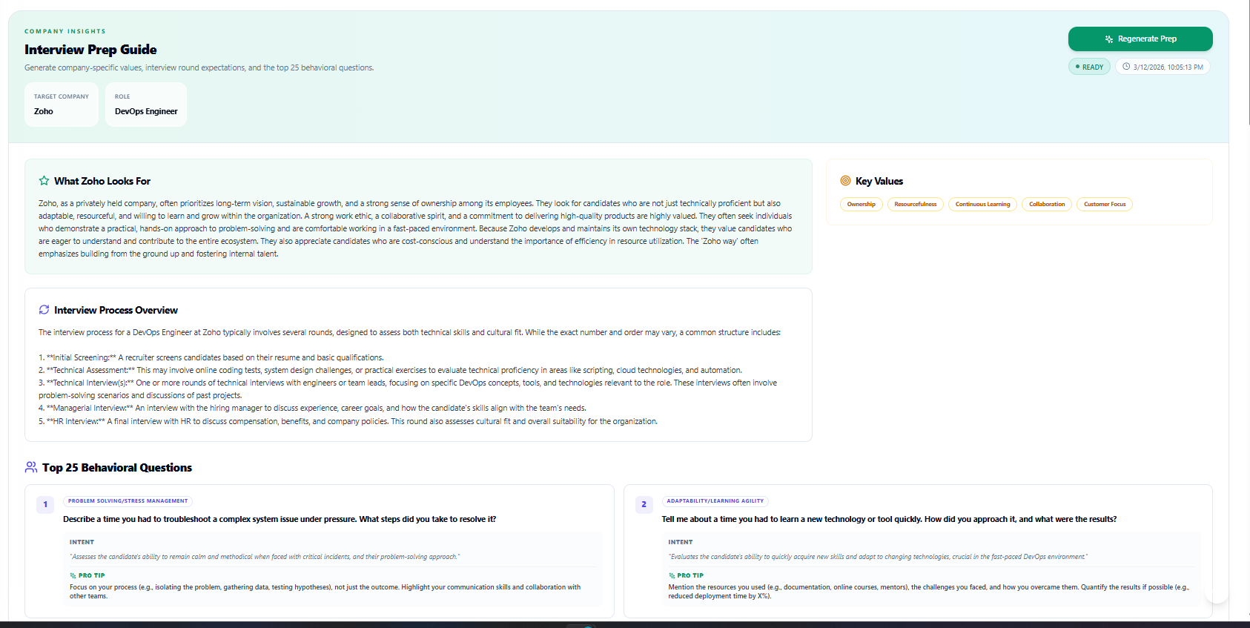The width and height of the screenshot is (1250, 628).
Task: Select the Continuous Learning value tag
Action: [x=982, y=204]
